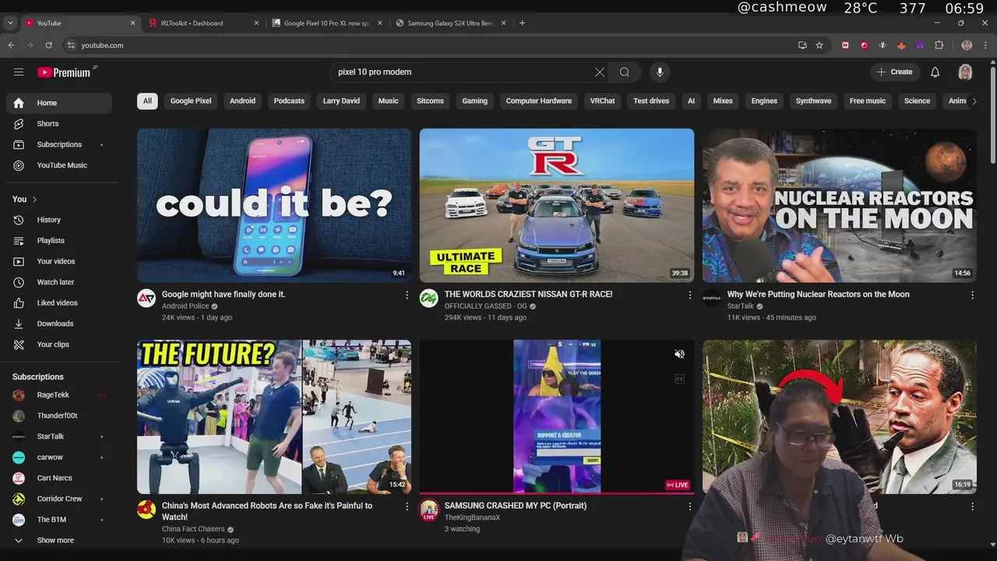Expand the You section chevron

[x=34, y=199]
